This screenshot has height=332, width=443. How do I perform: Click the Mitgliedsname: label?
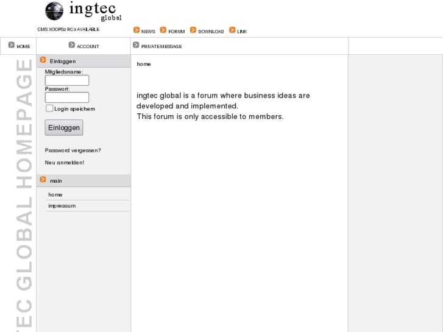pos(64,72)
